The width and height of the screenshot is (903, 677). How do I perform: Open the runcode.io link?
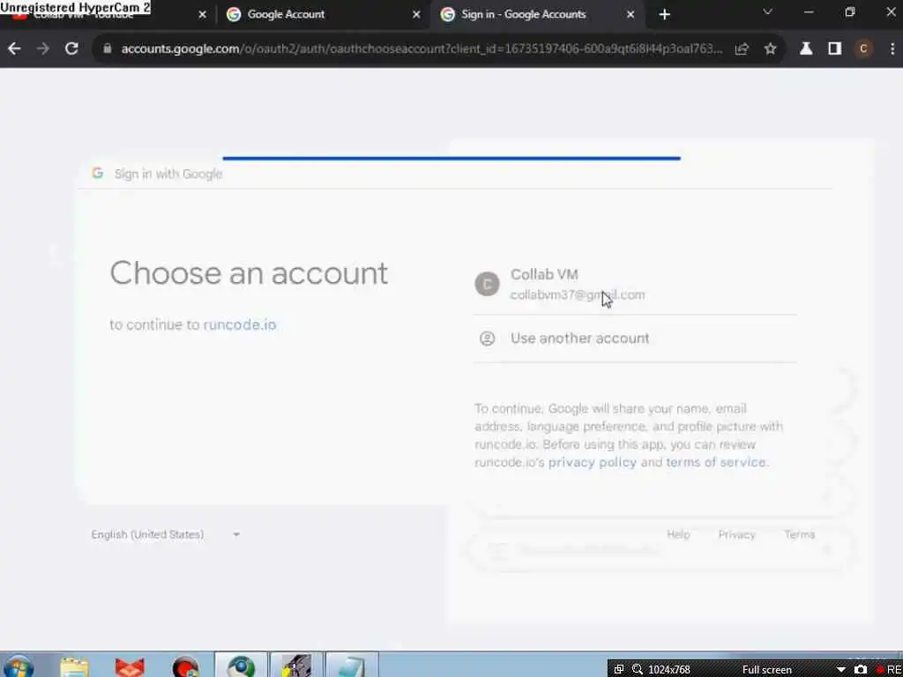[240, 324]
